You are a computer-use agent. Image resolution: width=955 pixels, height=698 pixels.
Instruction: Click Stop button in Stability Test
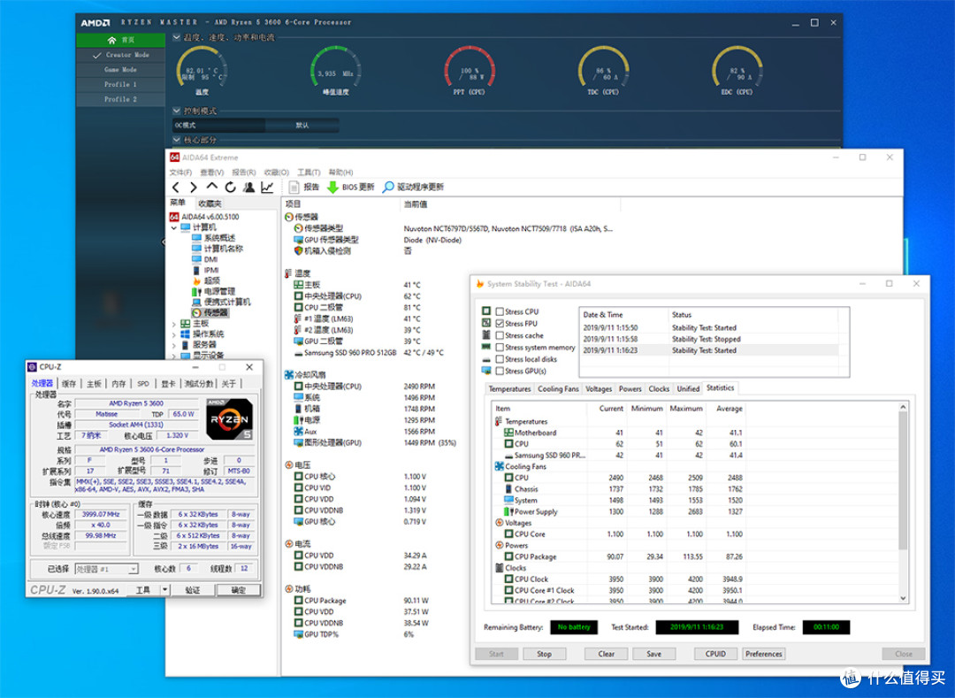point(544,654)
